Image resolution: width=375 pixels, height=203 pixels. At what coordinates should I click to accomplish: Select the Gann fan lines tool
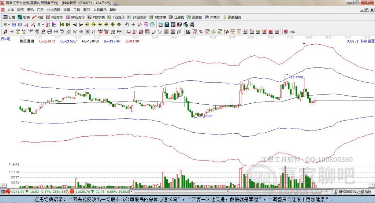[x=135, y=32]
